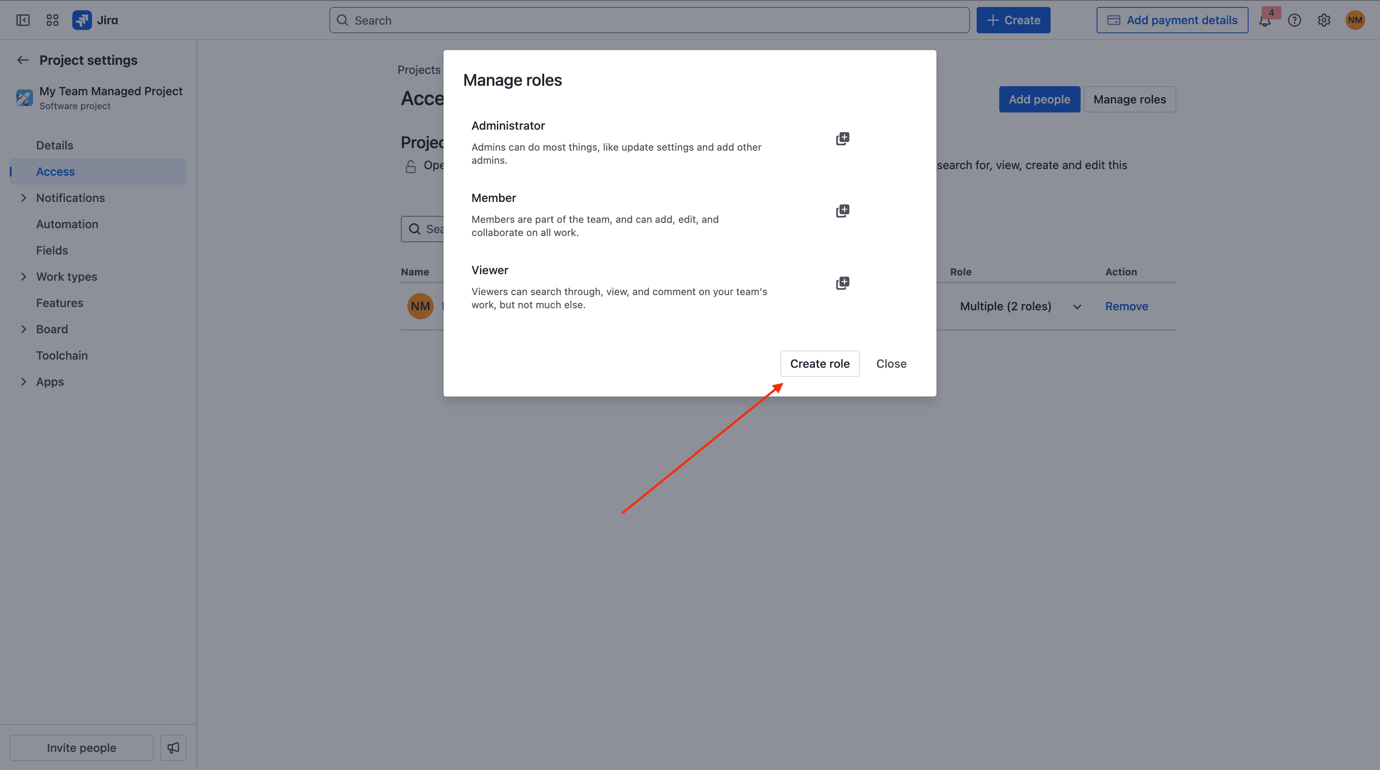Viewport: 1380px width, 770px height.
Task: Click the Create role button
Action: click(819, 364)
